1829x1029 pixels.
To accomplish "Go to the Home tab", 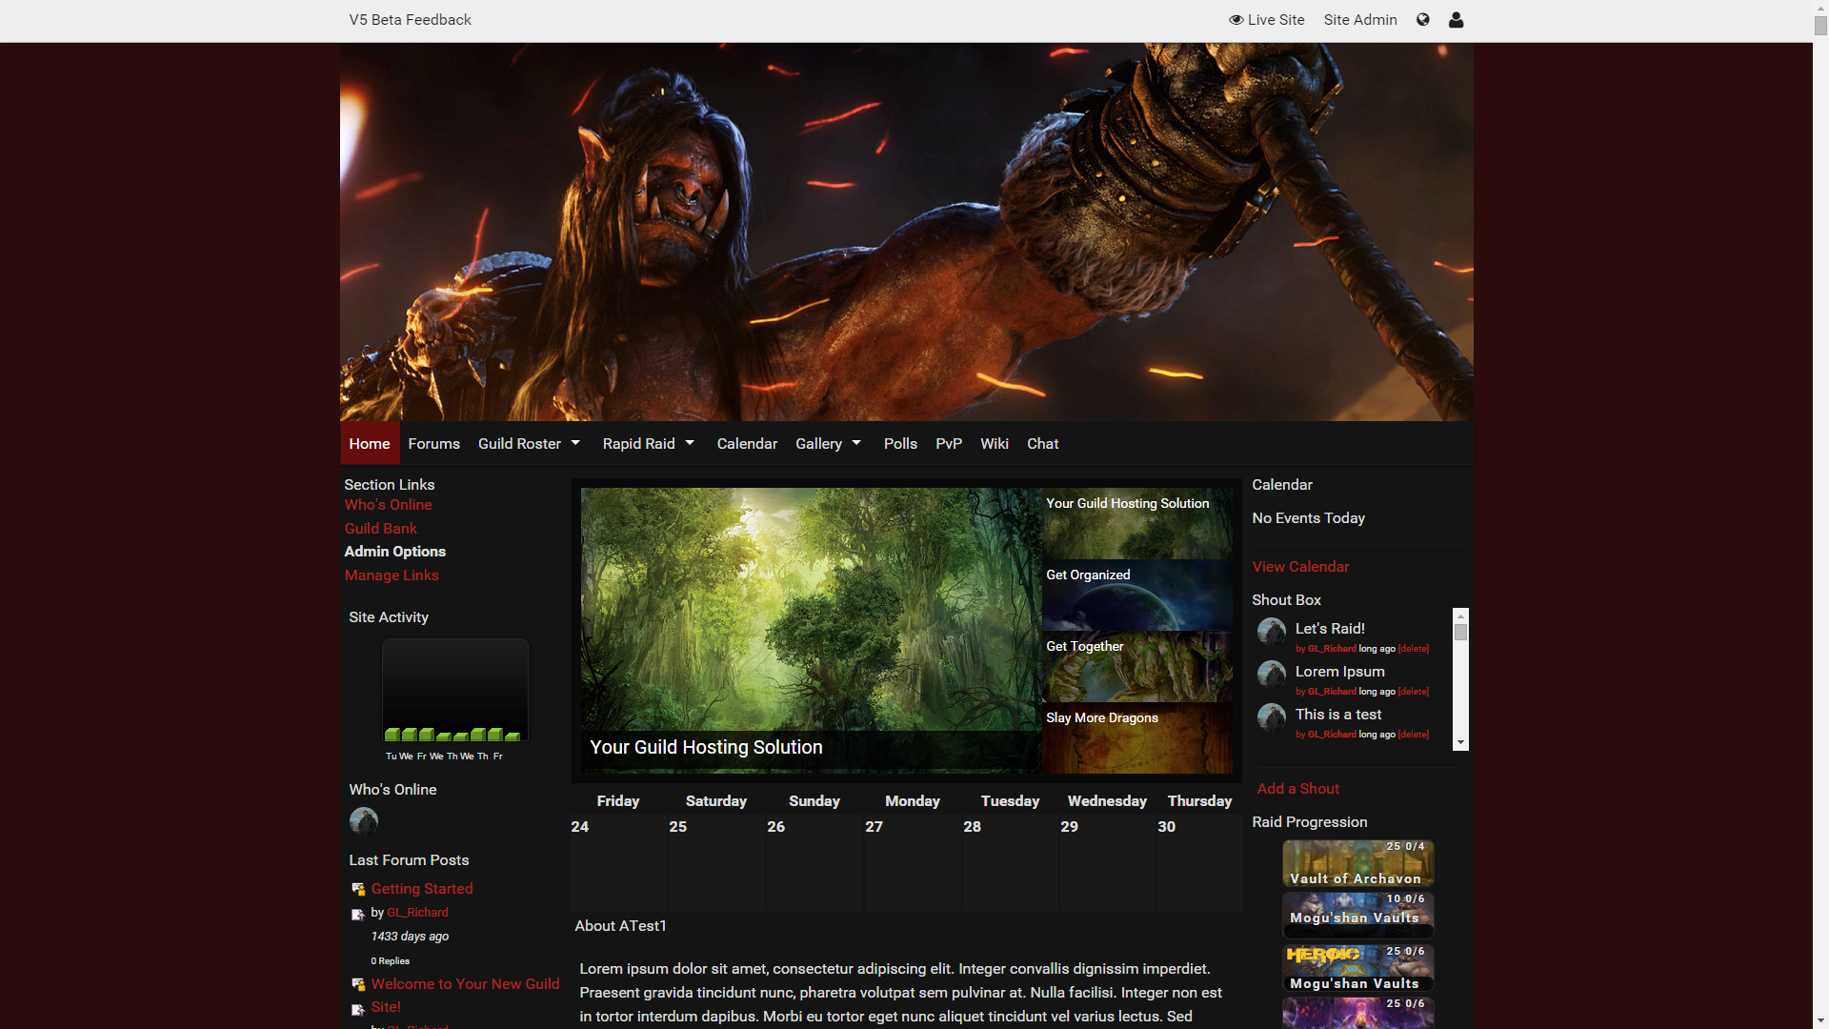I will (370, 443).
